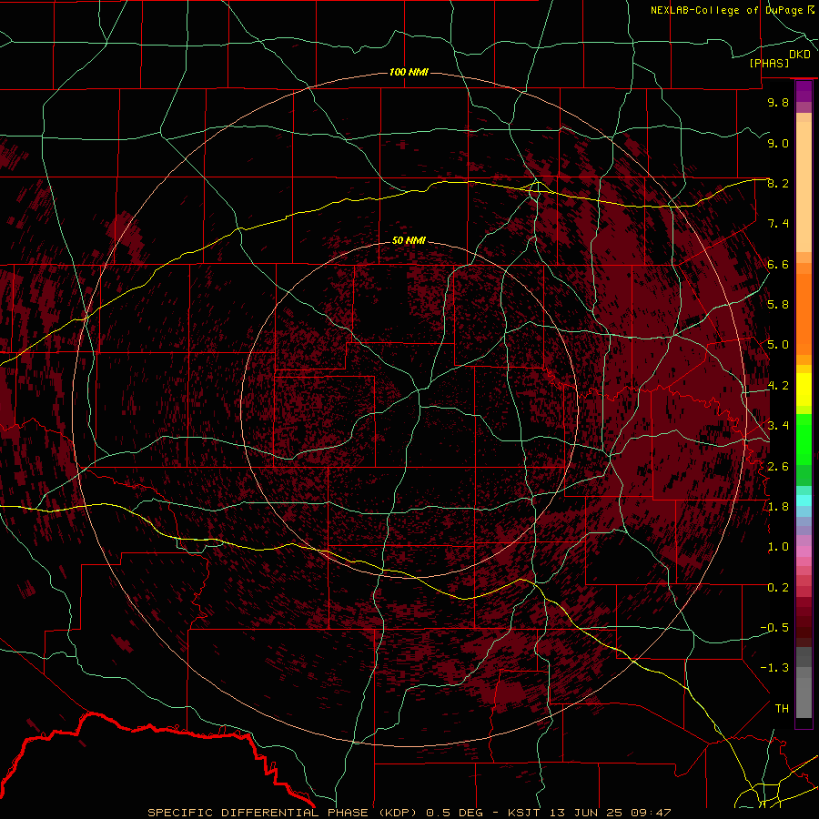Viewport: 819px width, 819px height.
Task: Click the 4.2 scale value
Action: (x=778, y=386)
